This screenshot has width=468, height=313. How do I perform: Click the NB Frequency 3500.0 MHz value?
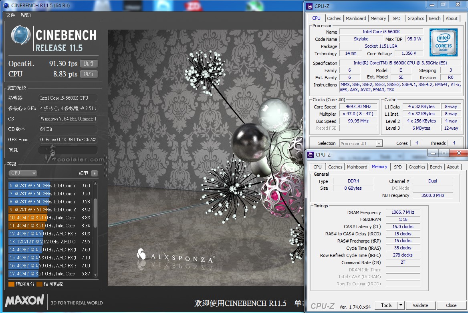click(432, 195)
